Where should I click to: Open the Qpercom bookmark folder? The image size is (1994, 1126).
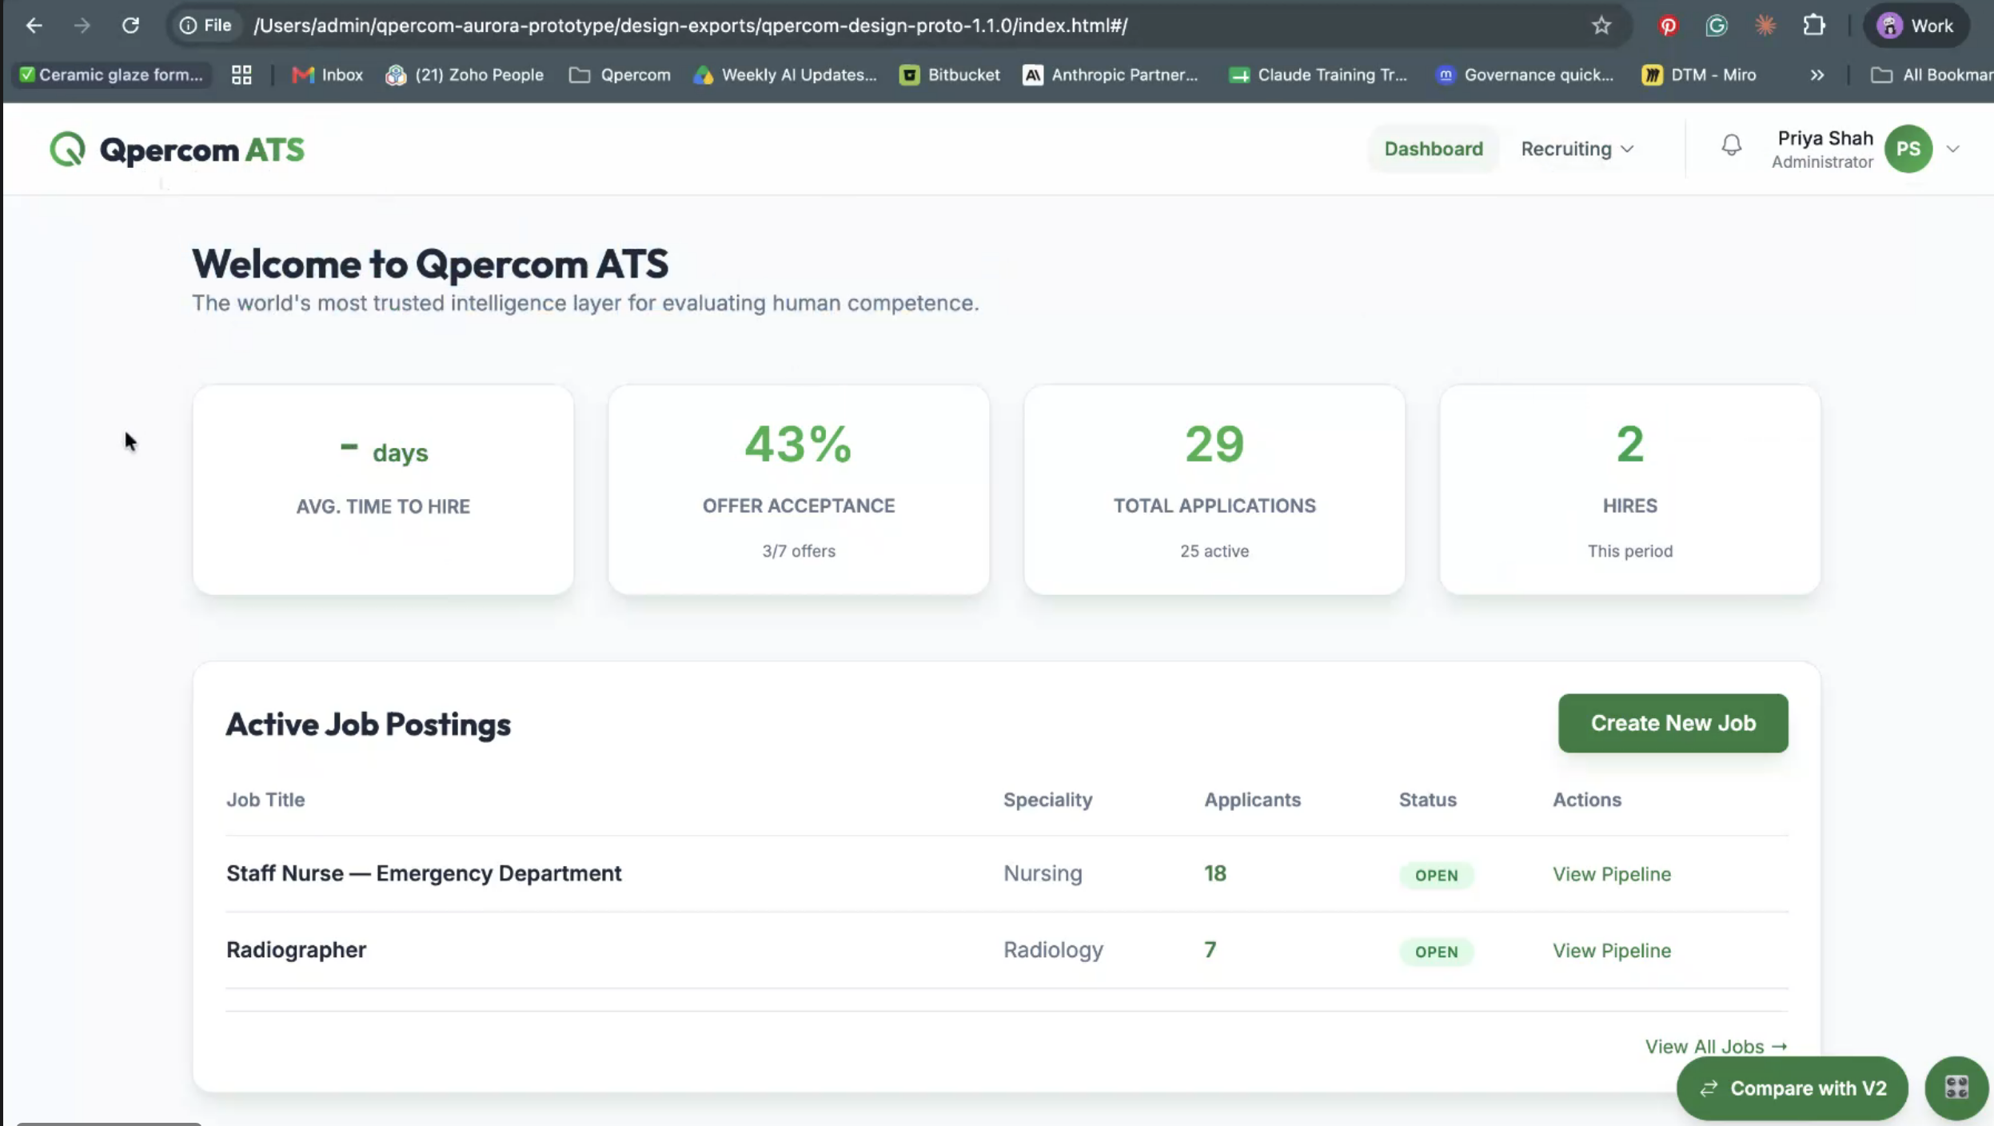620,74
